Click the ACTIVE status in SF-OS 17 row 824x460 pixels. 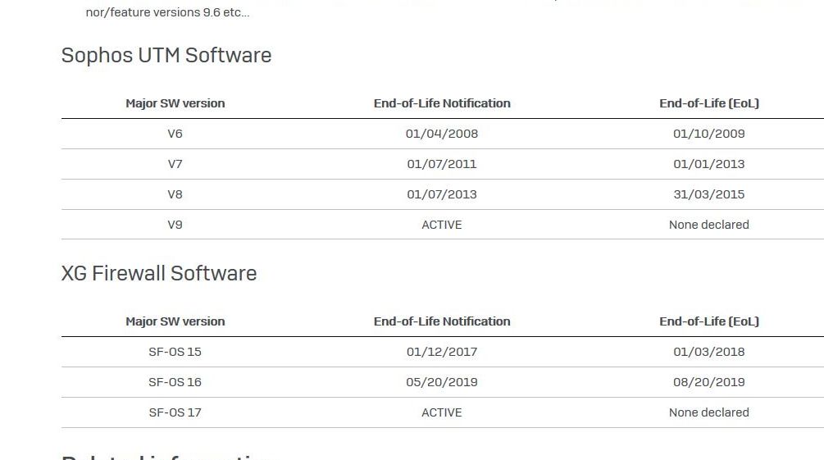tap(442, 412)
